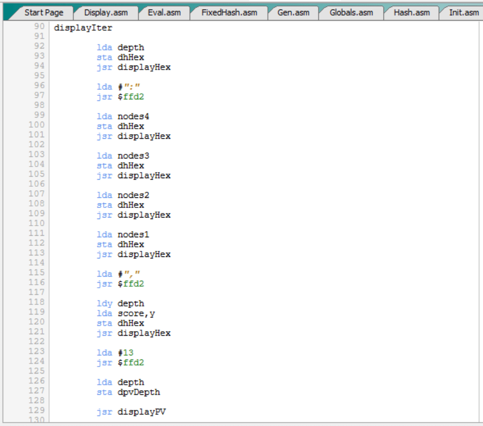Click 'sta dpvDepth' on line 127
The width and height of the screenshot is (483, 426).
coord(128,392)
